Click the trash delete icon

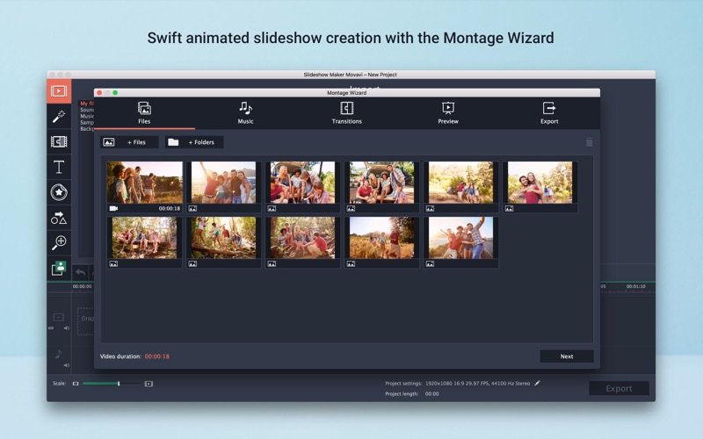point(589,142)
